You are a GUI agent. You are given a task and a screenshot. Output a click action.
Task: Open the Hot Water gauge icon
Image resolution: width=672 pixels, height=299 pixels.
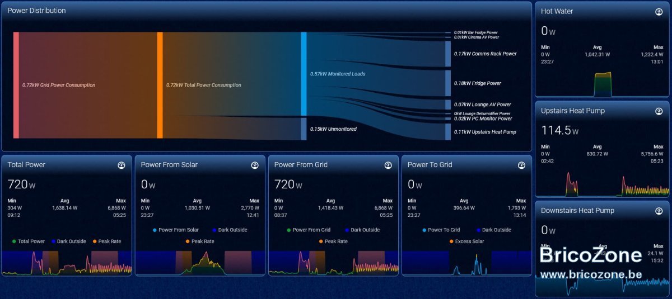659,12
